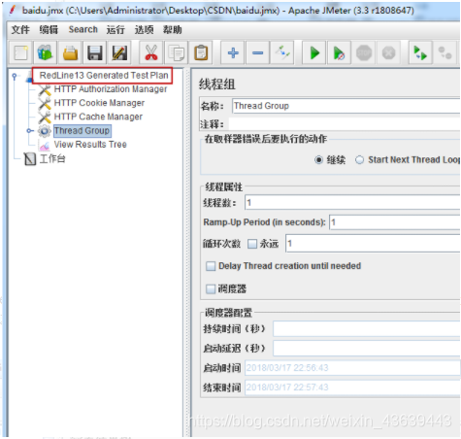Select HTTP Cookie Manager tree item

point(99,103)
